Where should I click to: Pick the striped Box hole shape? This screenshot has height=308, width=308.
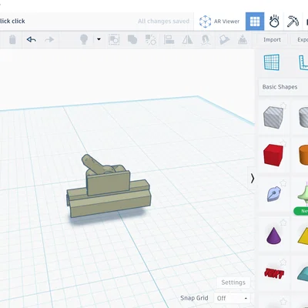point(273,117)
